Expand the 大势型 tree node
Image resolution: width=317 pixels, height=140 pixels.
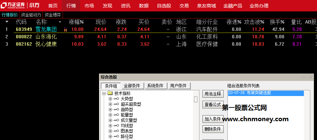110,99
